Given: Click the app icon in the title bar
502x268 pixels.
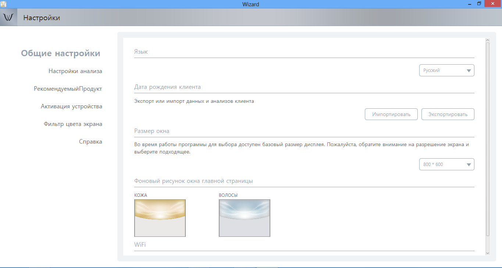Looking at the screenshot, I should pos(3,4).
